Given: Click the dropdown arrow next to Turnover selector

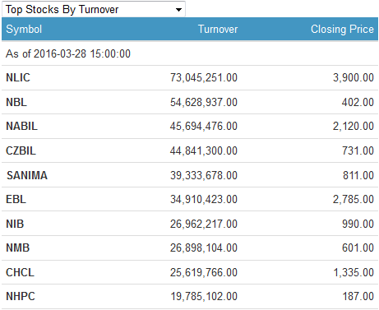Looking at the screenshot, I should 178,10.
